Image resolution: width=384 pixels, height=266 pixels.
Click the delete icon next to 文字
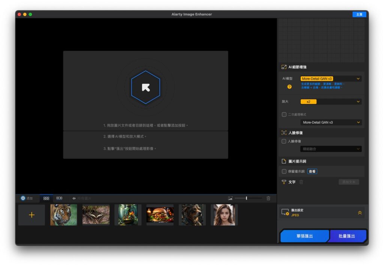[x=301, y=182]
